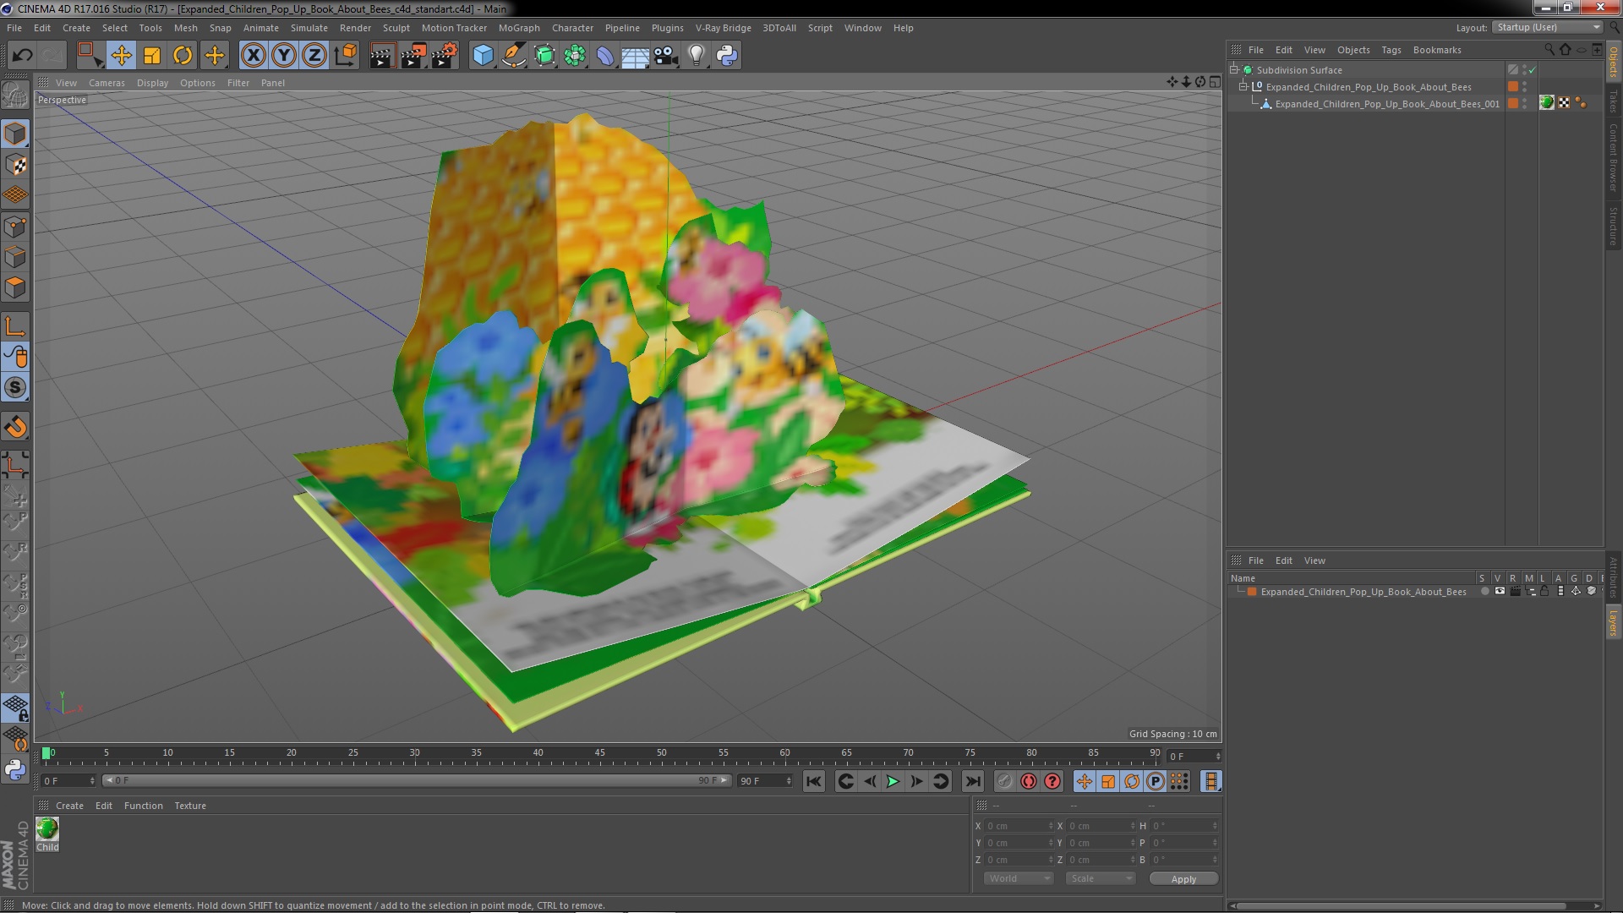Open the Layout Startup dropdown
The image size is (1623, 913).
pos(1548,27)
